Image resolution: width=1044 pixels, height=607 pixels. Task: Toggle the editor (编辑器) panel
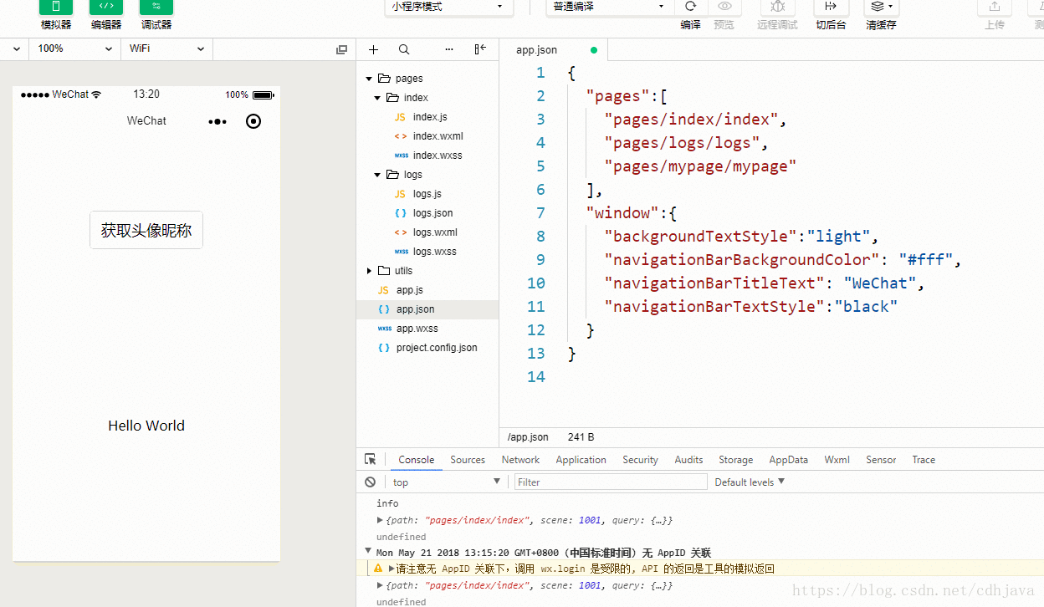[106, 8]
